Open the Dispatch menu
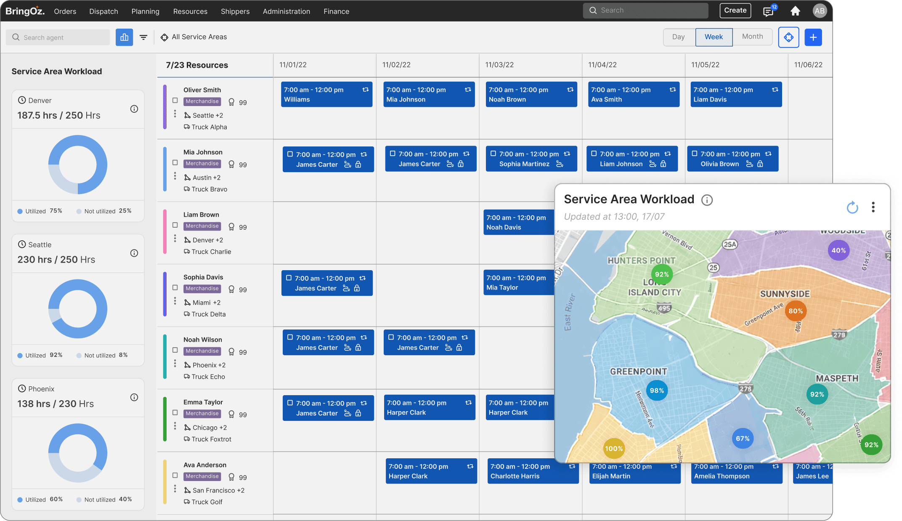Viewport: 902px width, 521px height. tap(103, 11)
